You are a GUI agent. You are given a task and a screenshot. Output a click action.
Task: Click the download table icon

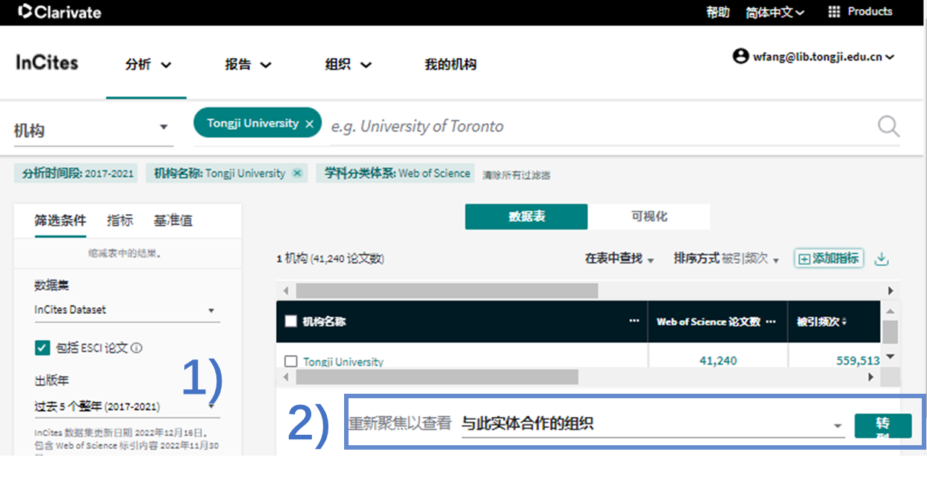click(881, 259)
